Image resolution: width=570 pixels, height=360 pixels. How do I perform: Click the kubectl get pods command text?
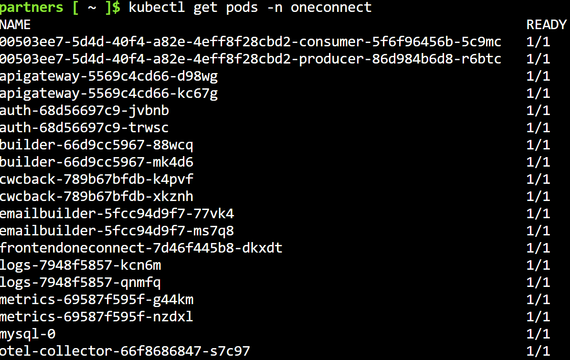pyautogui.click(x=250, y=8)
